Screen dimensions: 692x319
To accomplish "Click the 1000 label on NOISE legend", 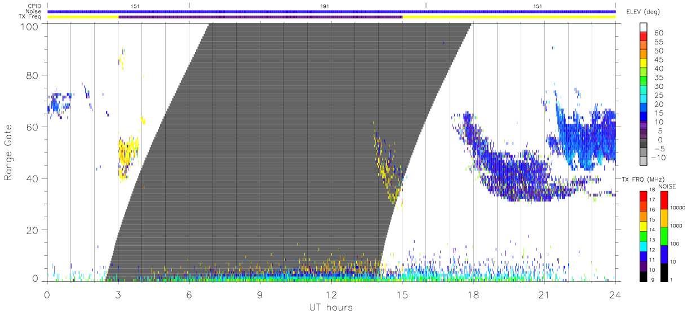I will [x=677, y=226].
